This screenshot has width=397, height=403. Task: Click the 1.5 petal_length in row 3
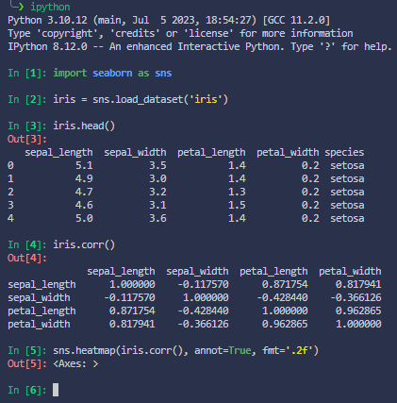[237, 205]
